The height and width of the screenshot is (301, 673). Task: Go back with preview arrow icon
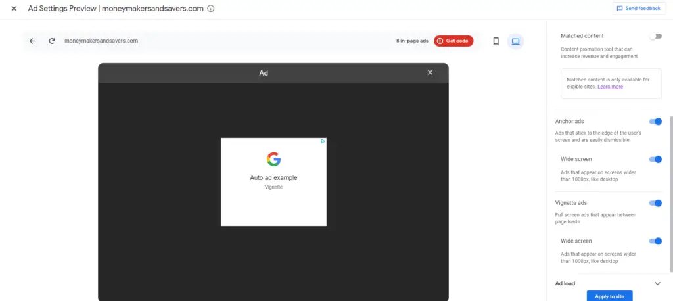tap(32, 41)
